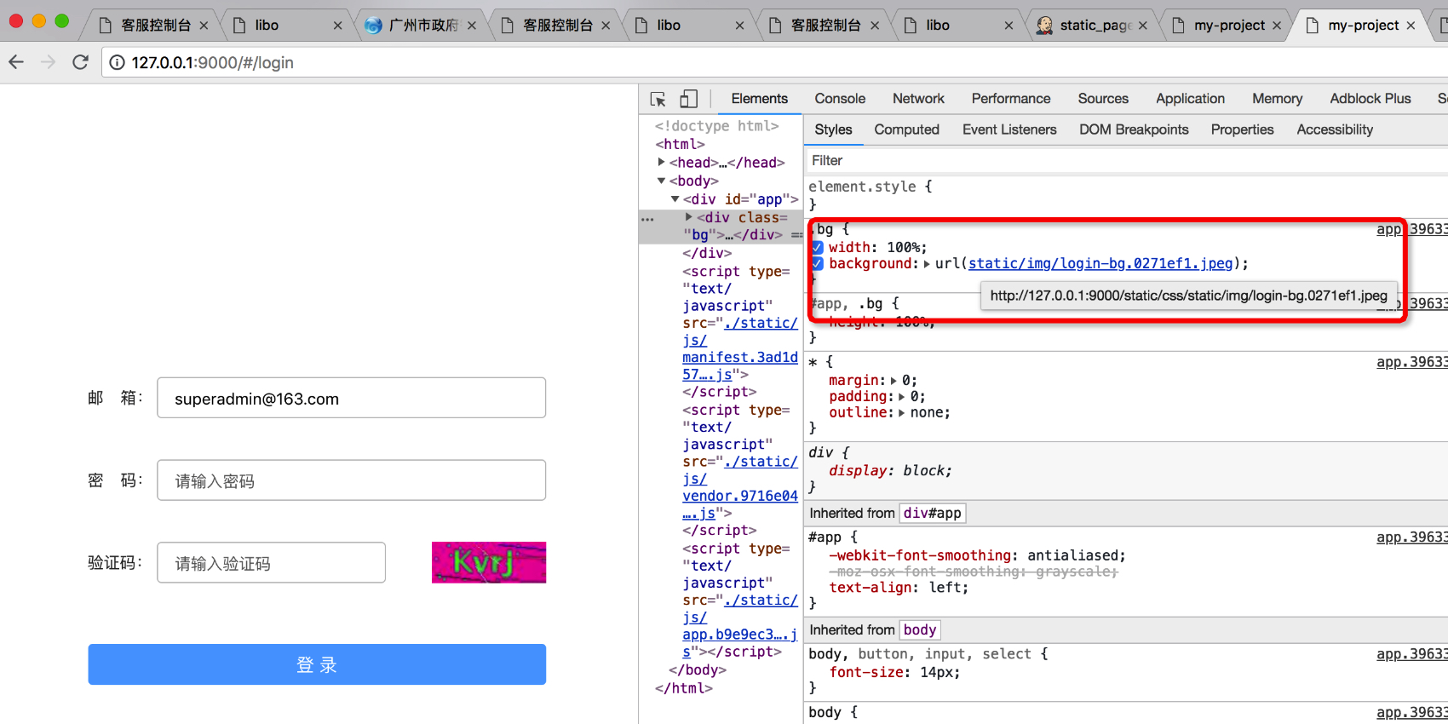Click the 请输入密码 password field
The width and height of the screenshot is (1448, 724).
click(x=351, y=481)
